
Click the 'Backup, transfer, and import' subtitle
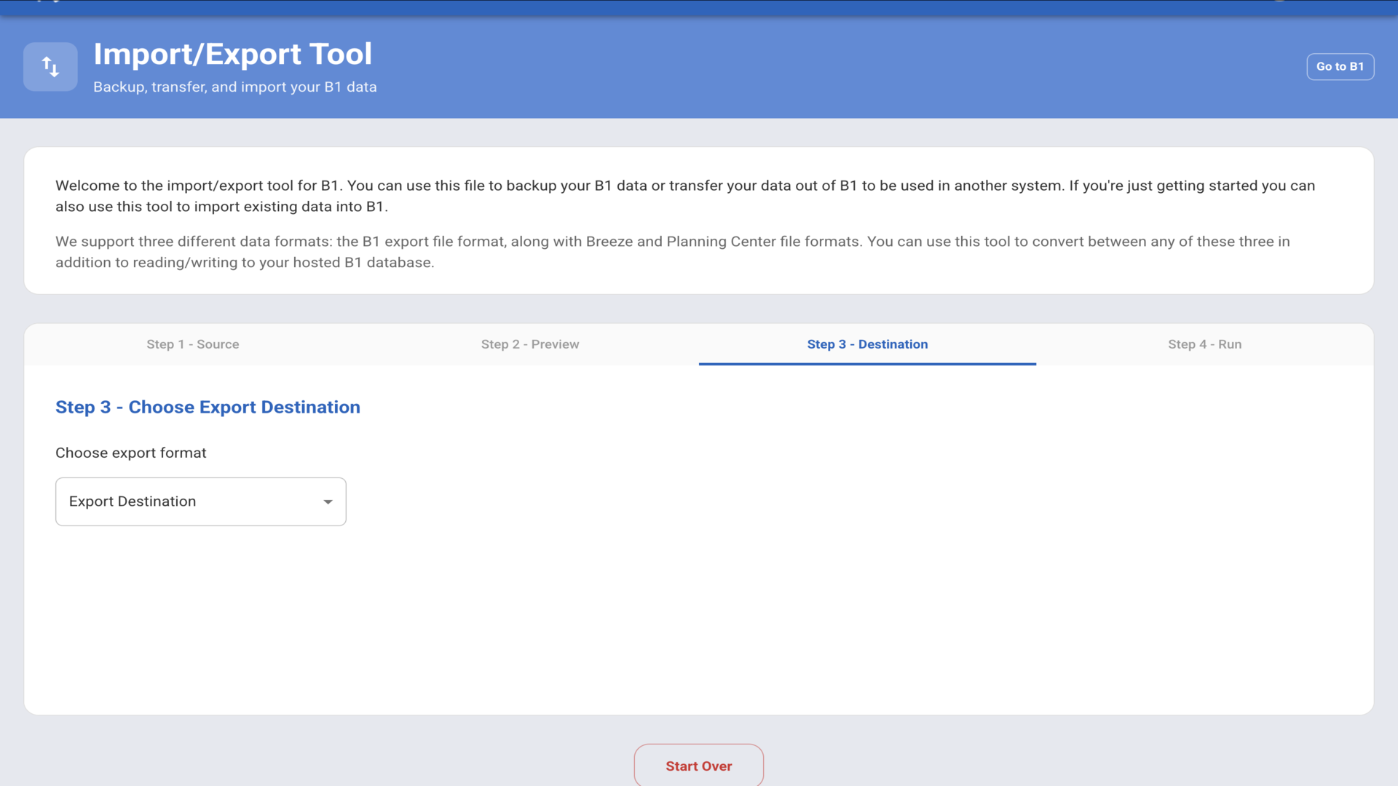[234, 87]
